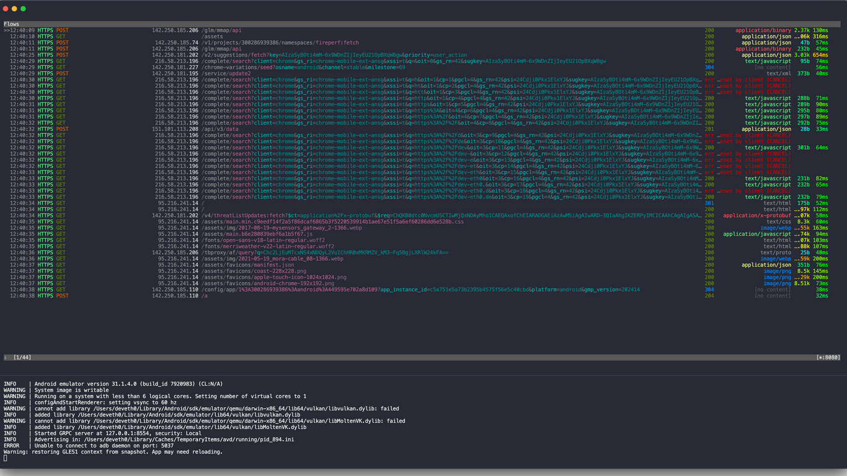
Task: Click the terminal cursor below log output
Action: [x=5, y=458]
